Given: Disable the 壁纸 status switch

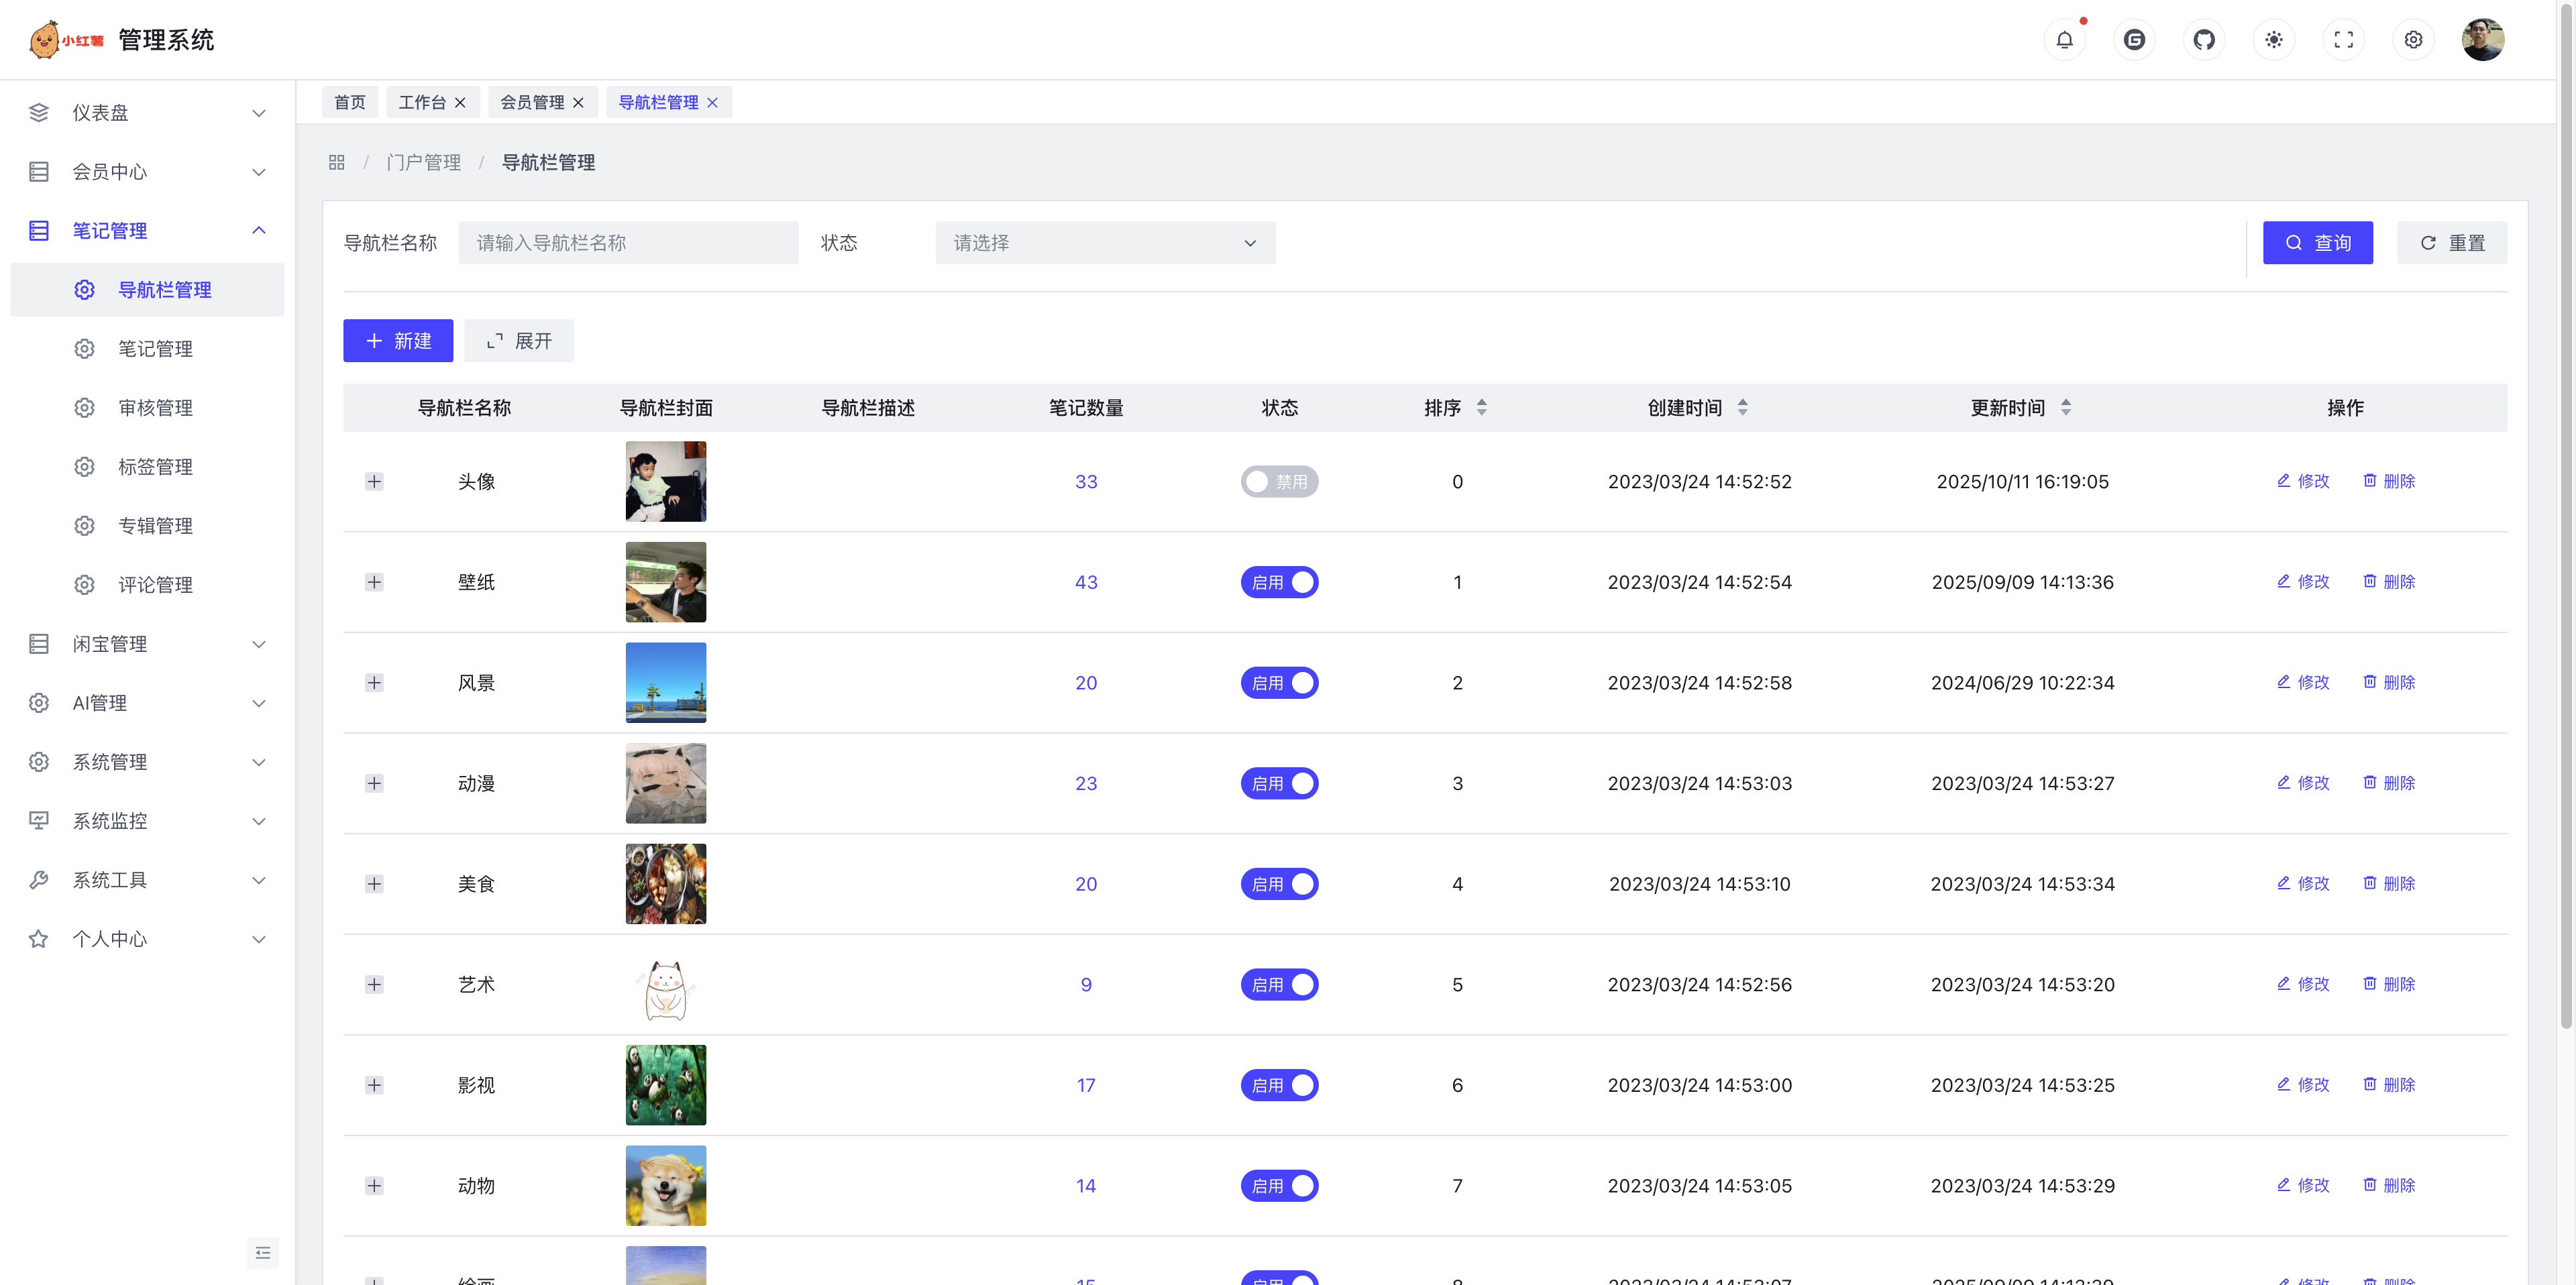Looking at the screenshot, I should tap(1279, 582).
